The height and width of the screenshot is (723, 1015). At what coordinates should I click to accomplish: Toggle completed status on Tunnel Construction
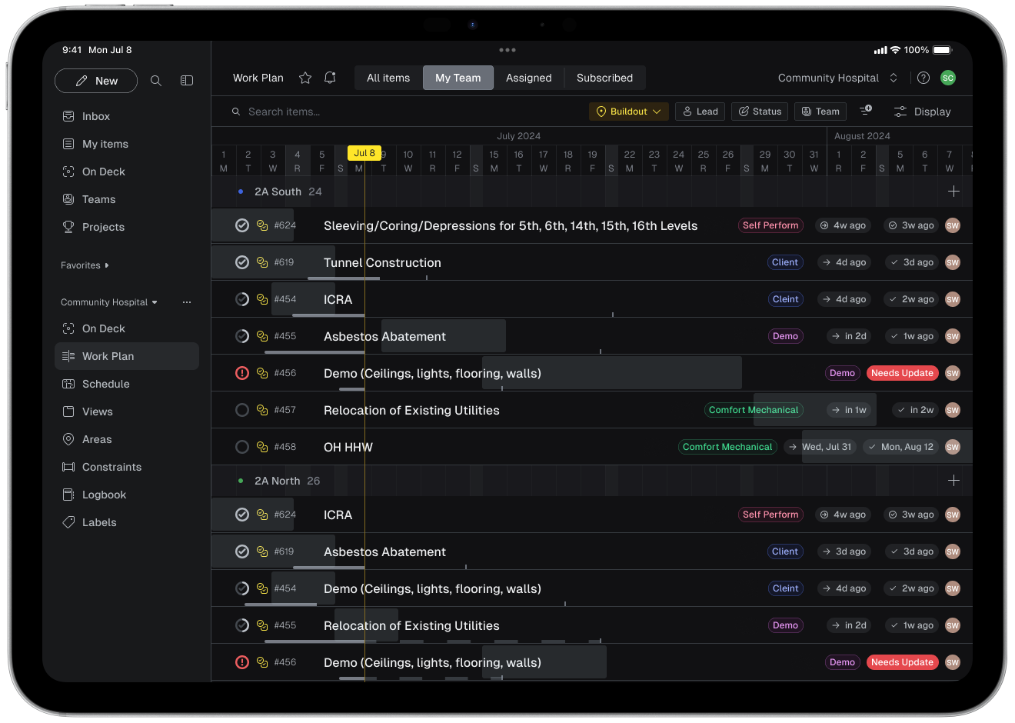tap(242, 262)
